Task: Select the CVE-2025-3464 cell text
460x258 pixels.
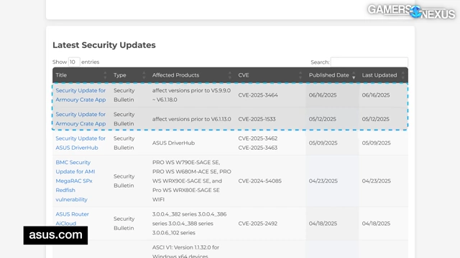Action: pyautogui.click(x=258, y=95)
